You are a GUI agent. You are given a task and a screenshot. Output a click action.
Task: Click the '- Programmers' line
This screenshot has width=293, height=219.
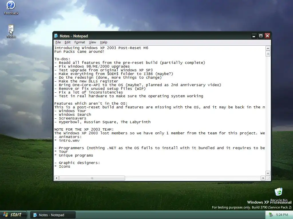click(160, 148)
